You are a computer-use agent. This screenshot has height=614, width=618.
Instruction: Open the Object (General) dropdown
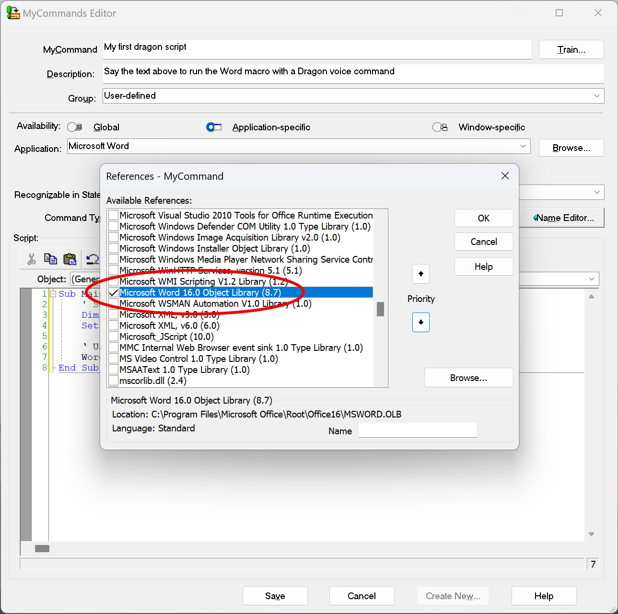click(85, 279)
